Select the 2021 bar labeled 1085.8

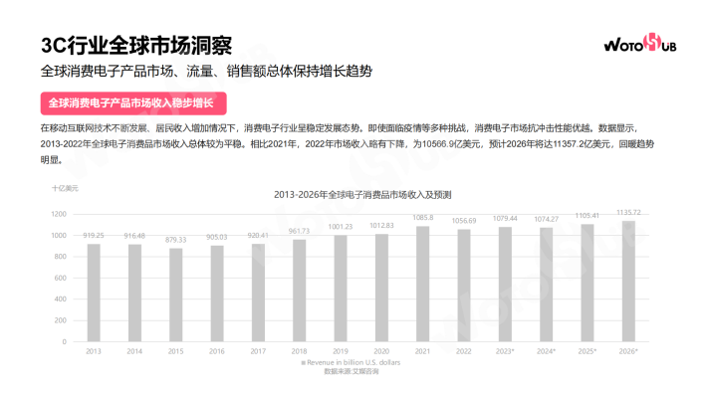click(x=422, y=284)
